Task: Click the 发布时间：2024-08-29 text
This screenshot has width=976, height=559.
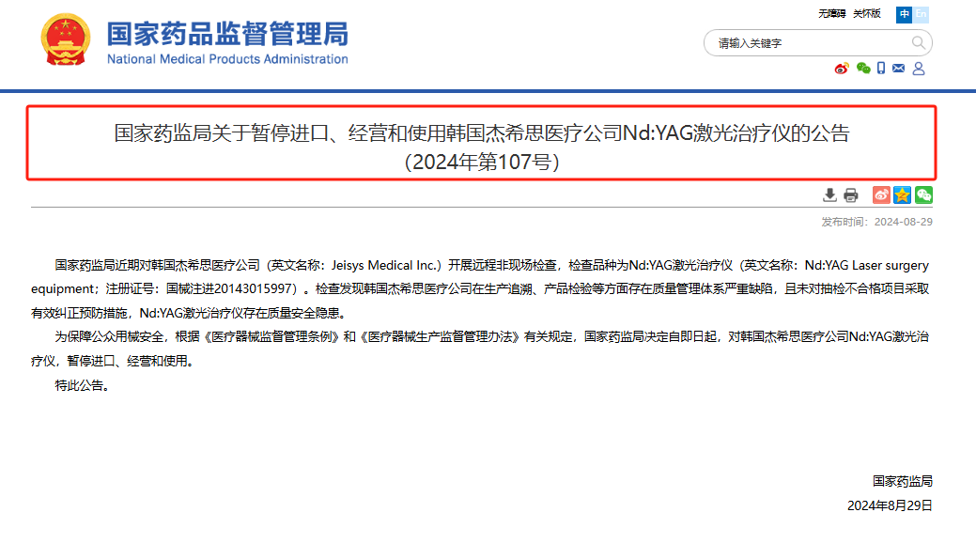Action: pos(876,222)
